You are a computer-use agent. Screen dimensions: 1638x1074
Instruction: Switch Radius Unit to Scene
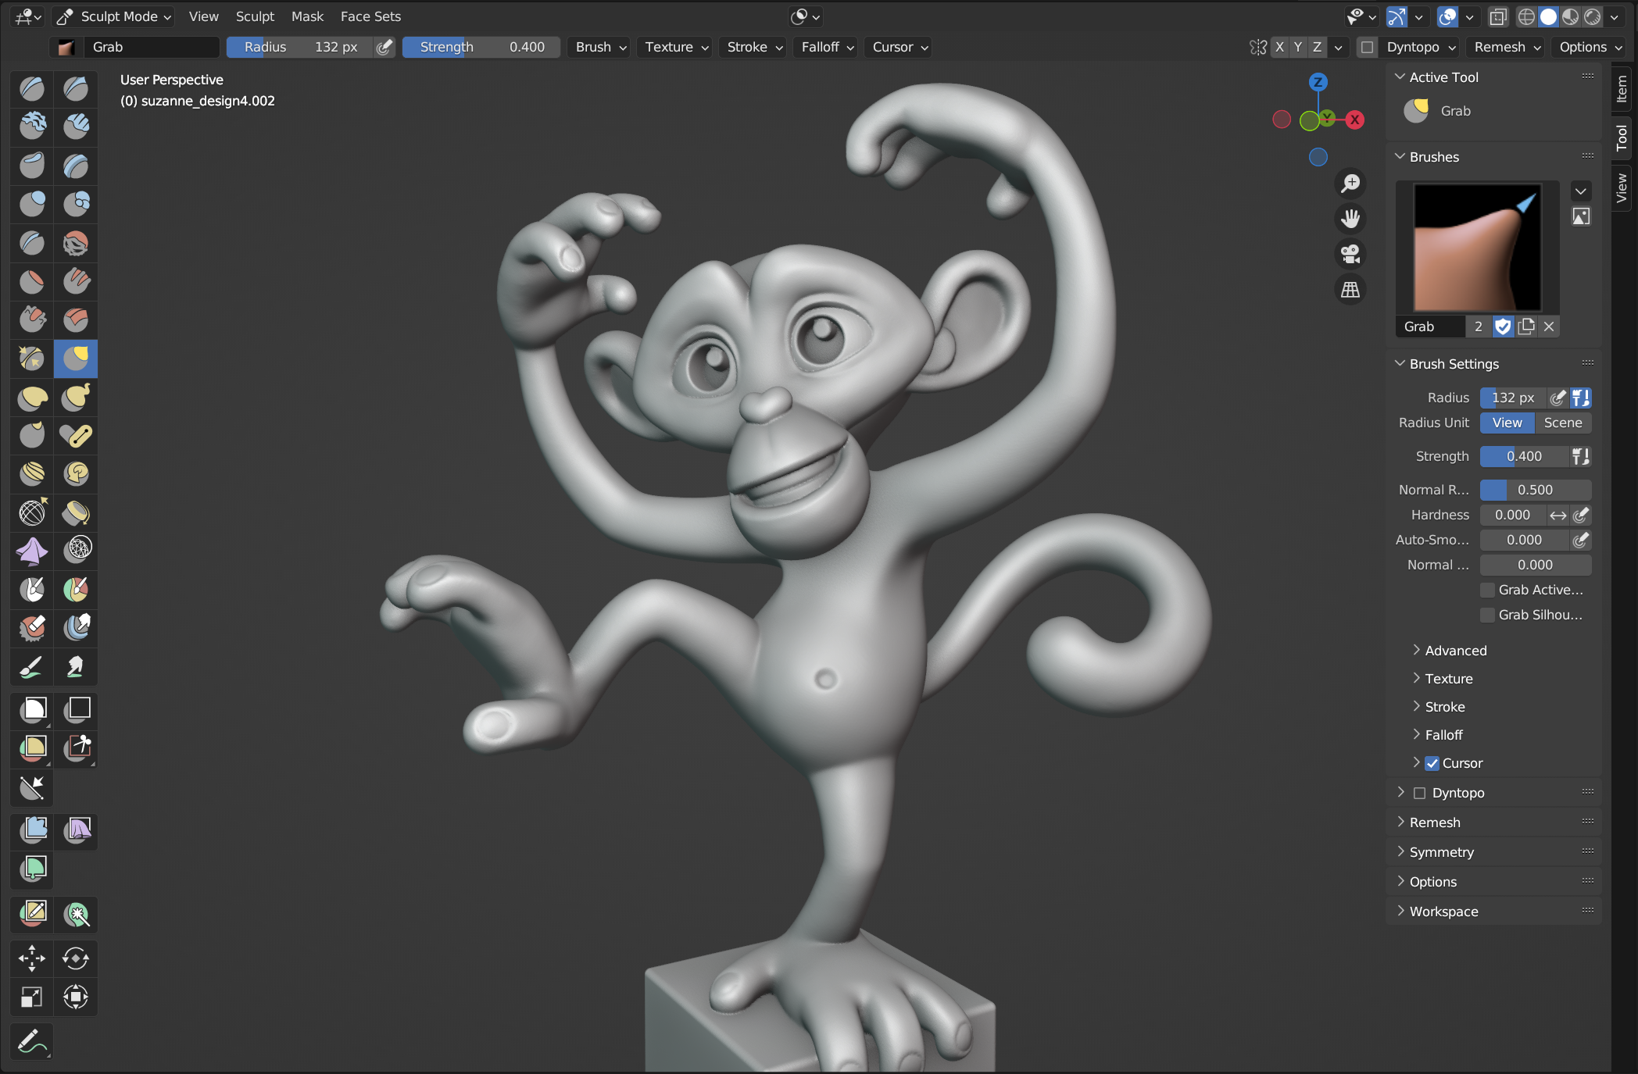pyautogui.click(x=1562, y=422)
